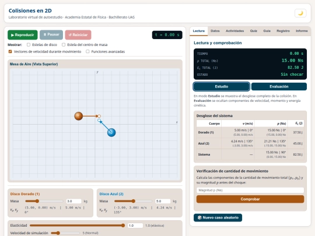This screenshot has width=315, height=236.
Task: Toggle dark mode with the moon icon
Action: 300,13
